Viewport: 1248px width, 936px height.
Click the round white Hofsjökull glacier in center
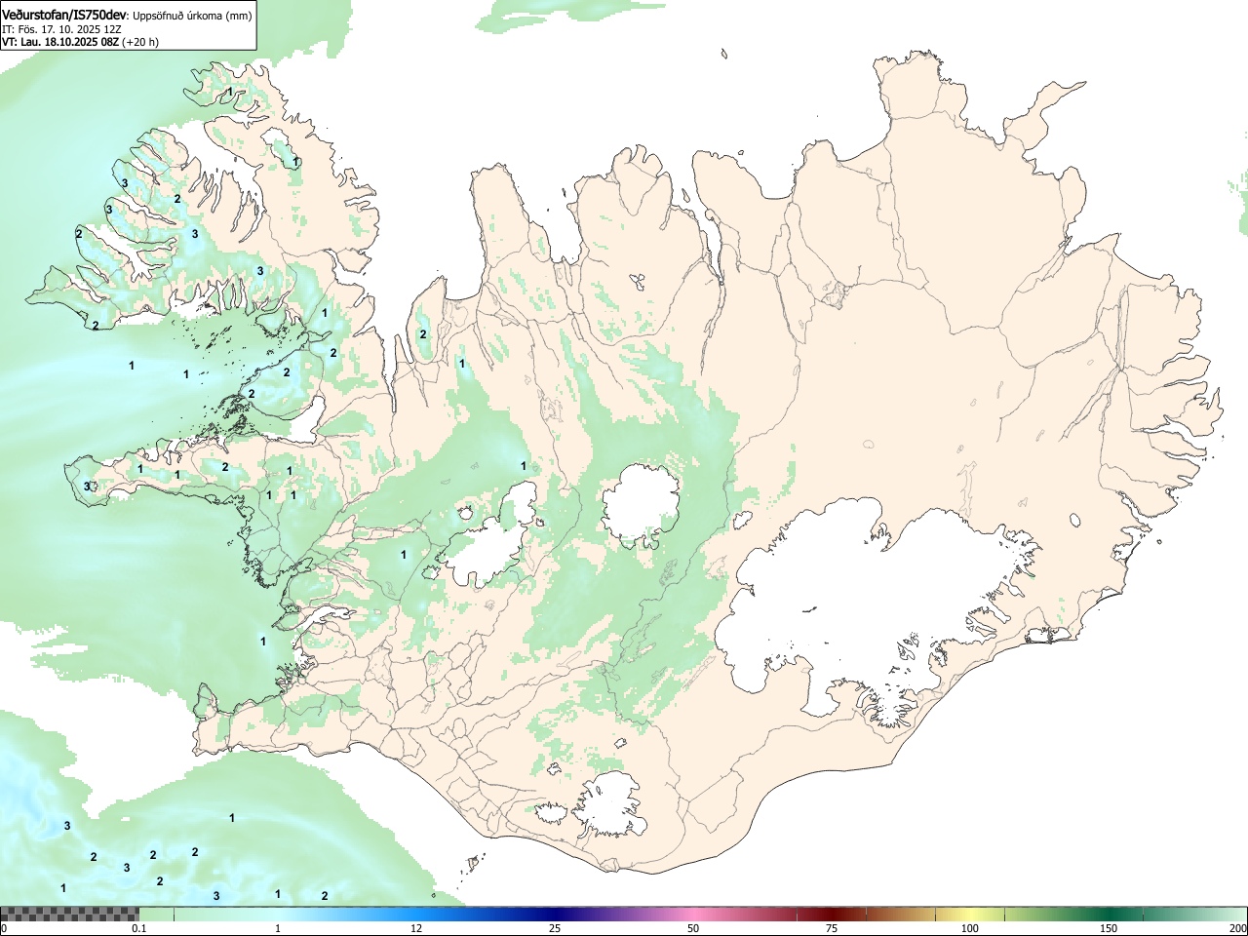click(640, 505)
